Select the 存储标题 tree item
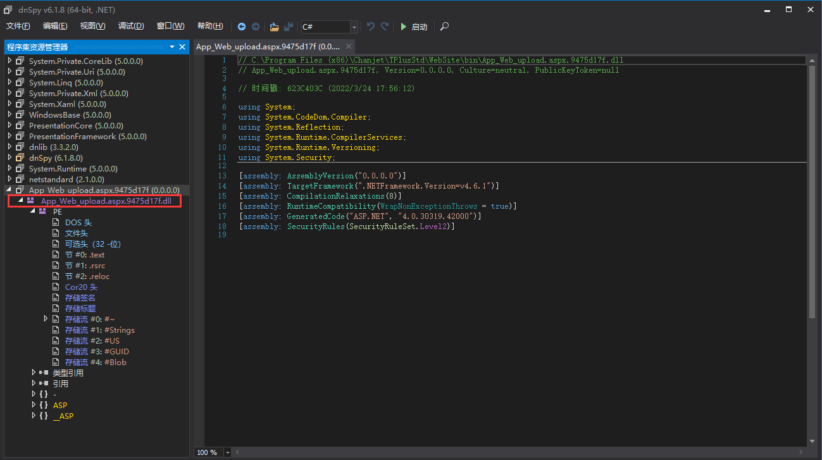Image resolution: width=822 pixels, height=460 pixels. point(80,308)
